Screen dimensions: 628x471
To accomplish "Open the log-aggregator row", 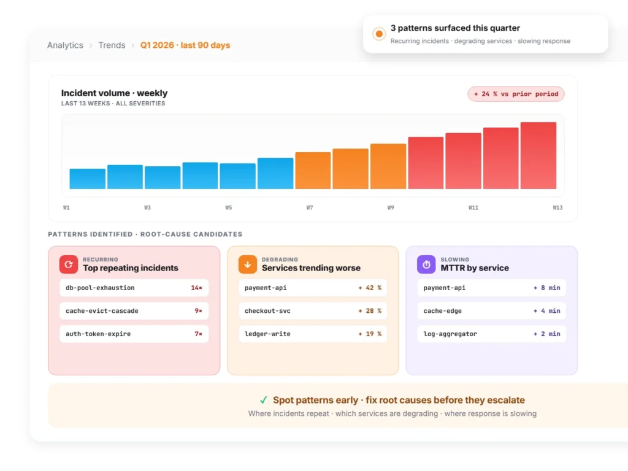I will [x=492, y=334].
